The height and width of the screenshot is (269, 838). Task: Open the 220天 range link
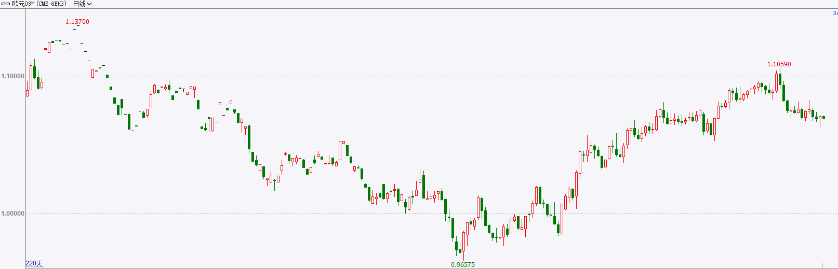(x=34, y=263)
